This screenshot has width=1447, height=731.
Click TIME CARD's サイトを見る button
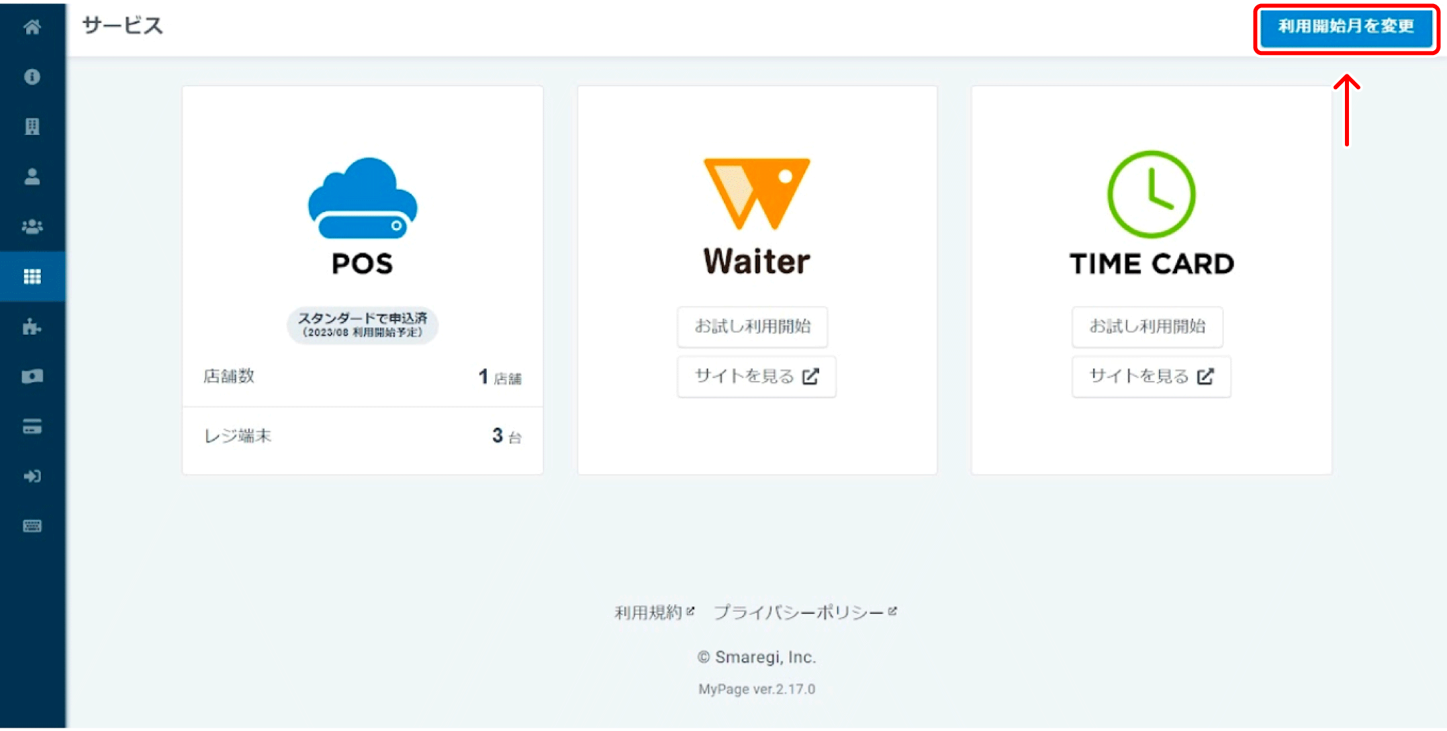pyautogui.click(x=1151, y=376)
